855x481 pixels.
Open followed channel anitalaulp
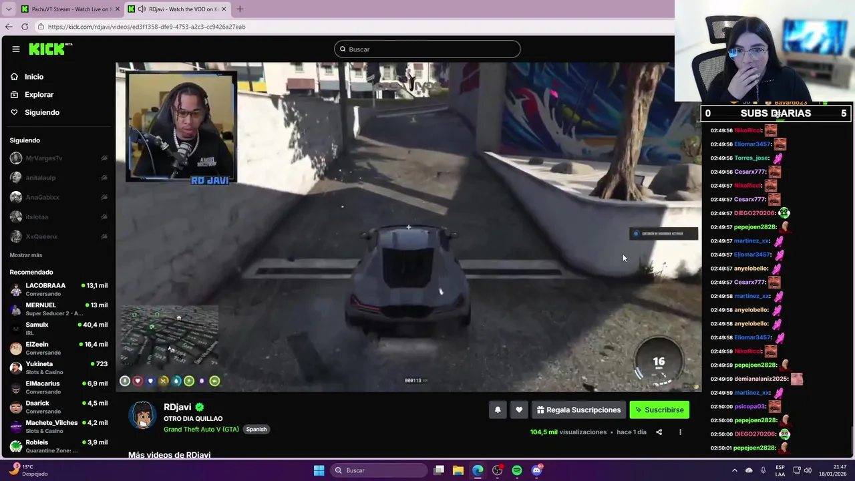(x=58, y=178)
